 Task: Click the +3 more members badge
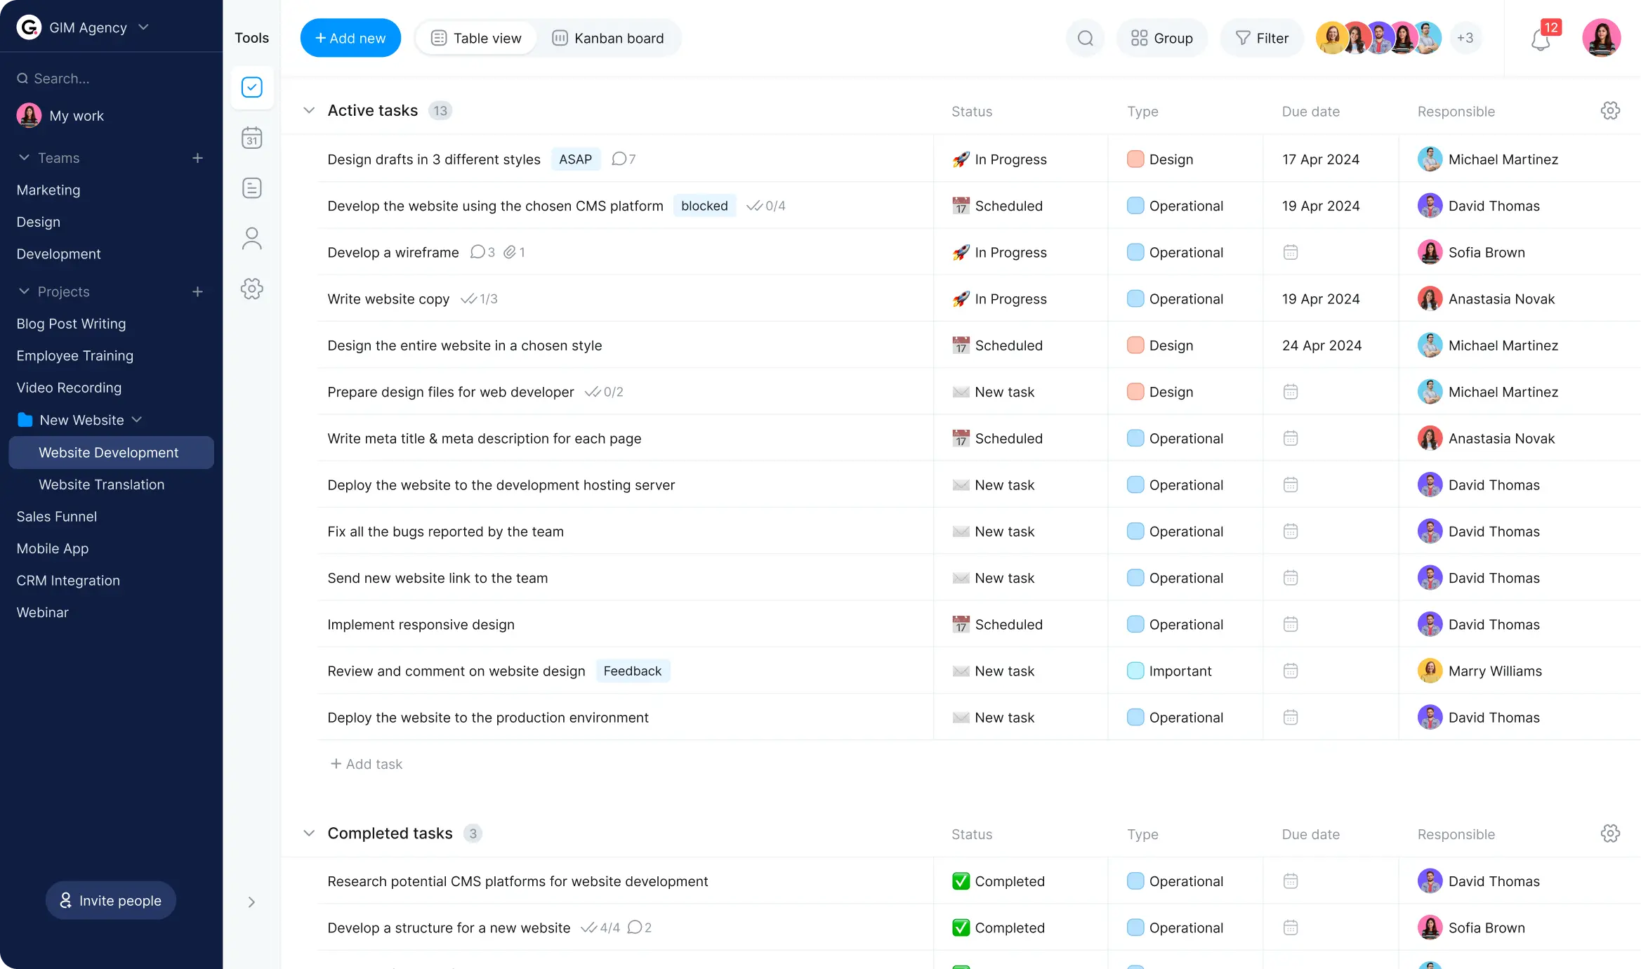(x=1465, y=38)
